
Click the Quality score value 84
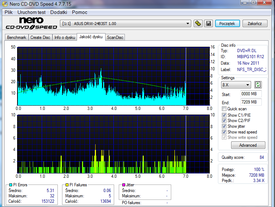[x=262, y=157]
